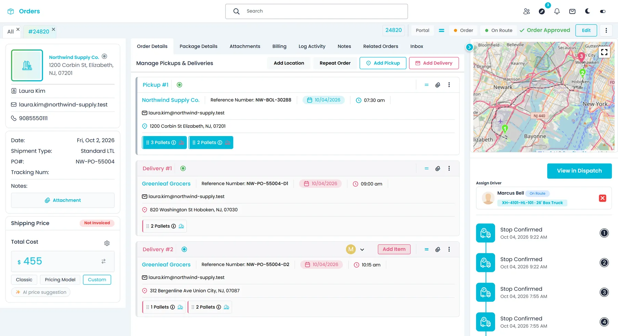Open the users icon in the top bar
This screenshot has width=618, height=336.
tap(527, 11)
